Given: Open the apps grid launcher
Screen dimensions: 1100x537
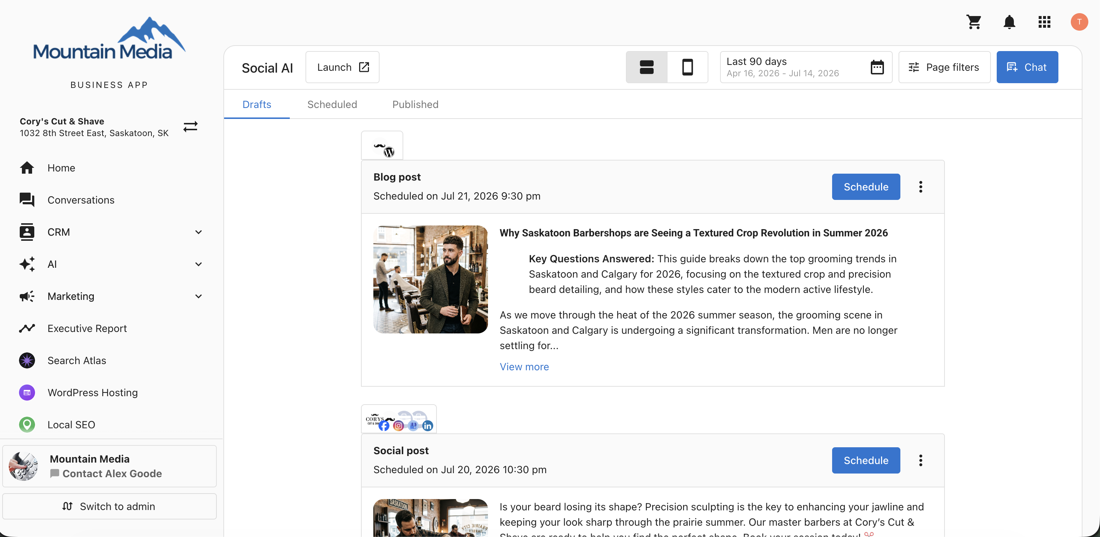Looking at the screenshot, I should click(1044, 22).
